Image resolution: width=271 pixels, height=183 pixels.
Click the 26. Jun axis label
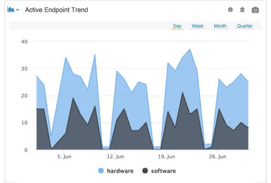click(x=217, y=156)
